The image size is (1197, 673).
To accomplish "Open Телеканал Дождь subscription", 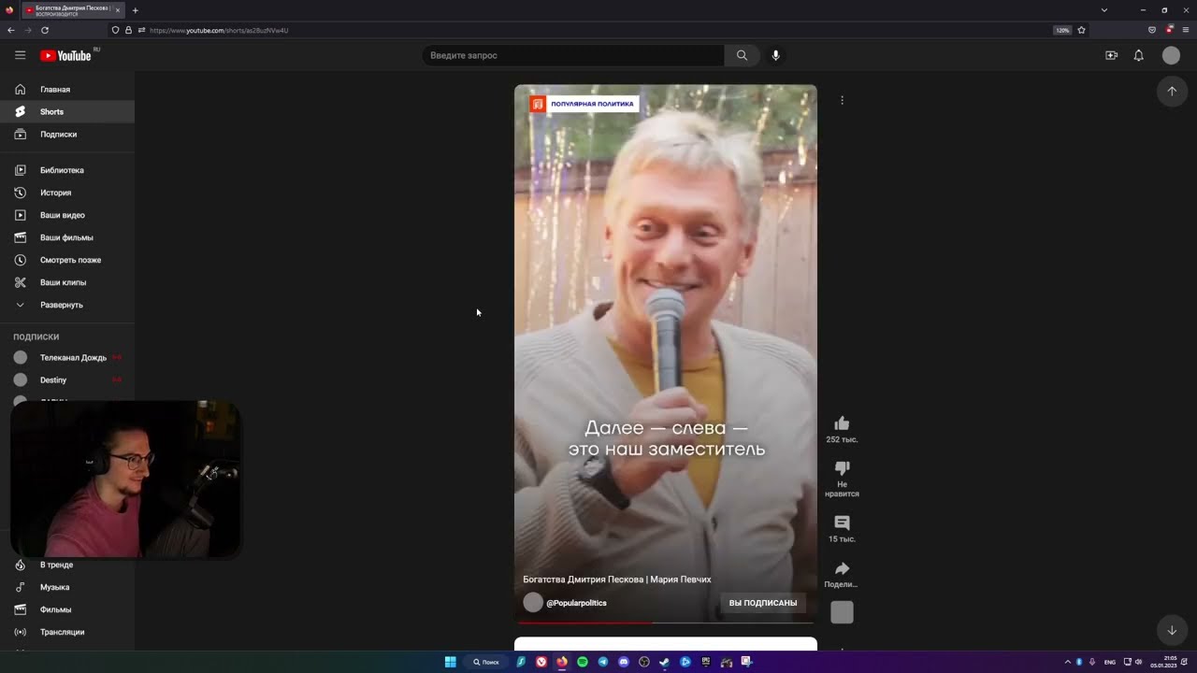I will pos(67,358).
